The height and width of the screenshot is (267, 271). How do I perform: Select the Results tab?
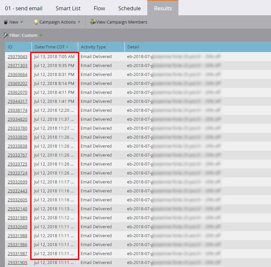pyautogui.click(x=163, y=8)
